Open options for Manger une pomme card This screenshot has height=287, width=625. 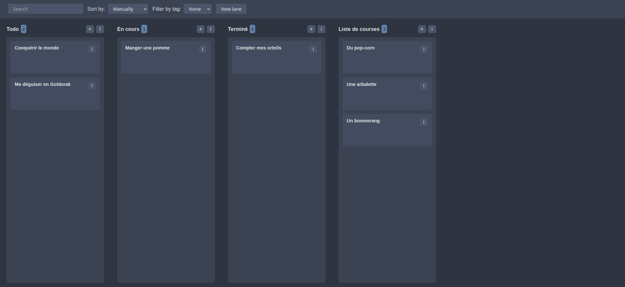pos(202,49)
